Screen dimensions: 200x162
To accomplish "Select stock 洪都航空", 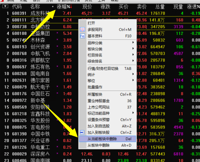I will coord(40,60).
